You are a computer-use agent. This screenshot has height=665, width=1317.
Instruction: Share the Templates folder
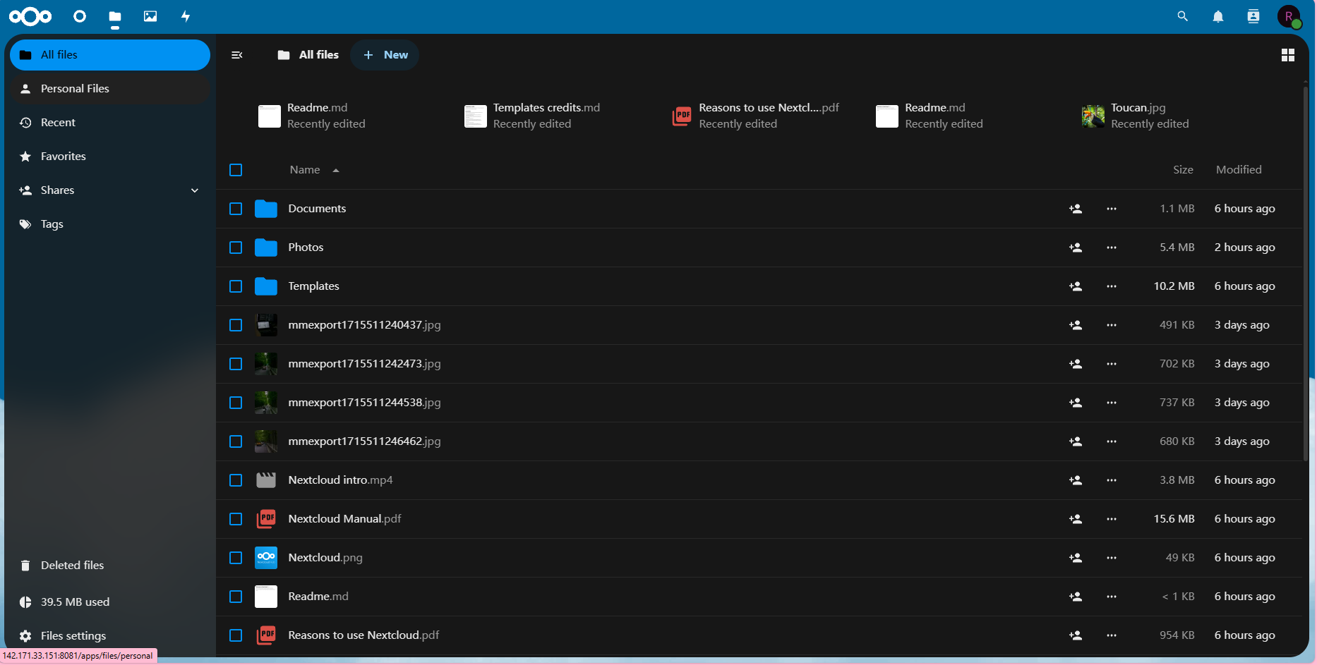[1076, 286]
